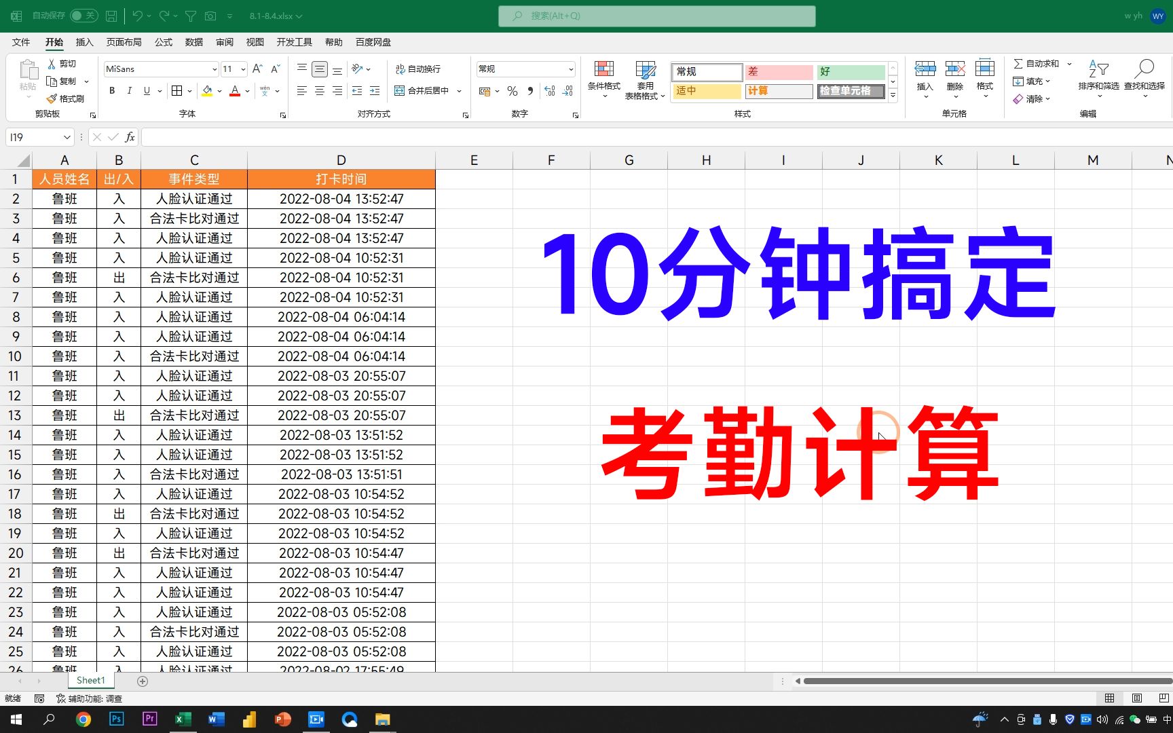Screen dimensions: 1173x733
Task: Toggle Center horizontal alignment button
Action: (x=320, y=90)
